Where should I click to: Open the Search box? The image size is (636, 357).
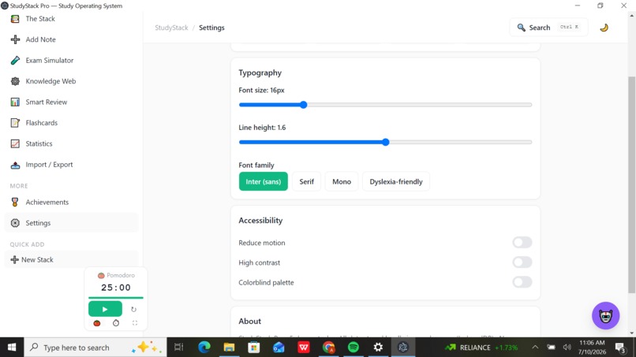tap(548, 28)
